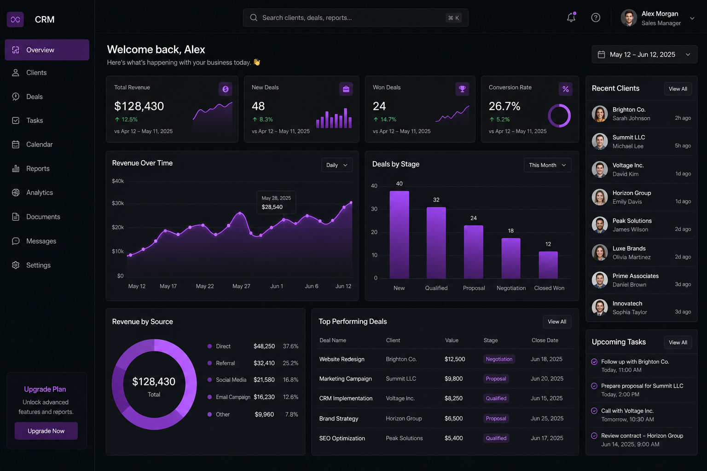Image resolution: width=707 pixels, height=471 pixels.
Task: Click the Won Deals trophy icon
Action: tap(462, 89)
